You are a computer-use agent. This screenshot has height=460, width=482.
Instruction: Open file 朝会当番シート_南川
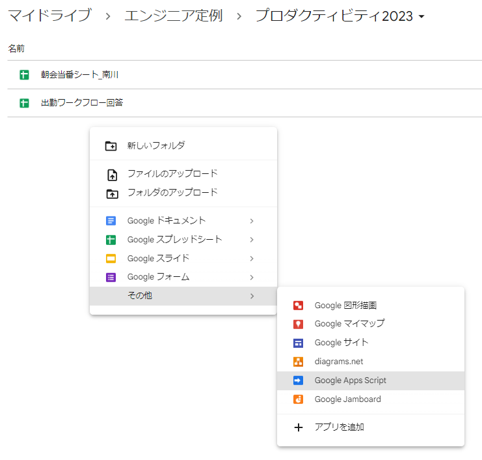[x=79, y=74]
